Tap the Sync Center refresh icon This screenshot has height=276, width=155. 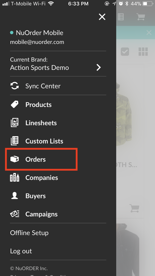coord(14,86)
